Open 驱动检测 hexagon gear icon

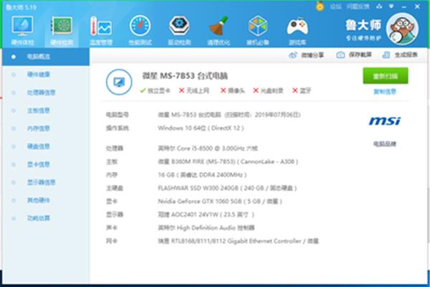(179, 26)
